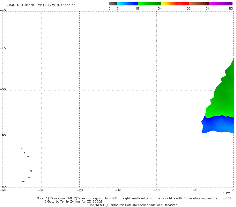Click the NOAA/NESDIS credit line

pos(132,205)
